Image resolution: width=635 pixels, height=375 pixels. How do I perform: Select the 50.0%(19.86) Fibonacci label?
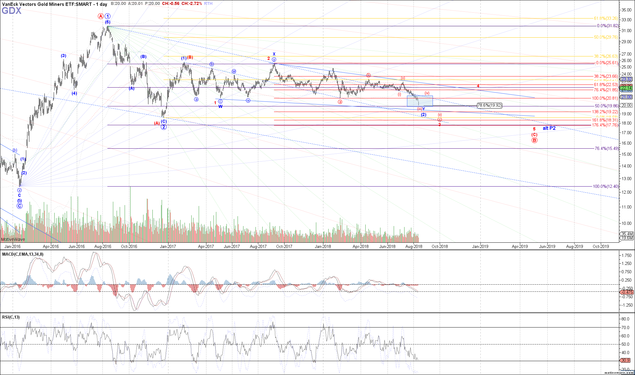click(607, 106)
